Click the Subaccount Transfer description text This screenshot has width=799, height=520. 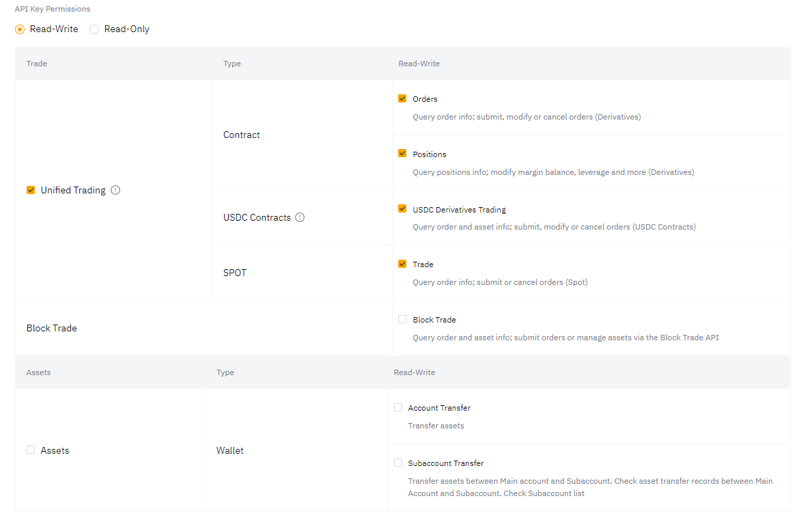point(590,487)
